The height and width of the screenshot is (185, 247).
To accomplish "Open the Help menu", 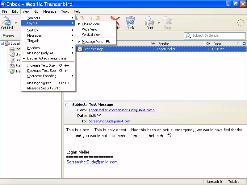I will pos(77,11).
